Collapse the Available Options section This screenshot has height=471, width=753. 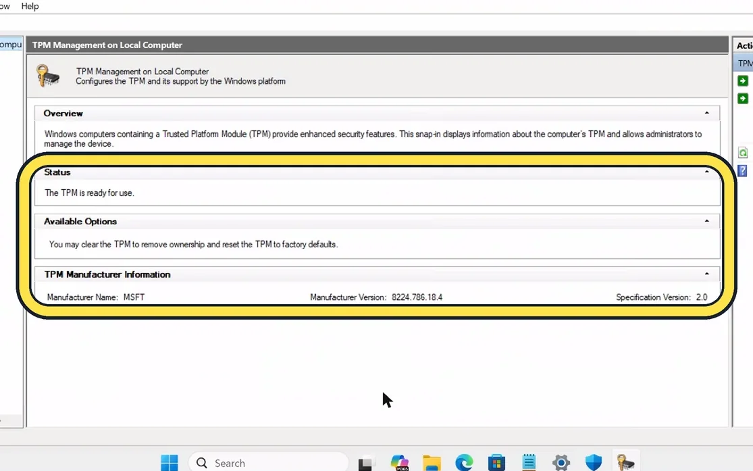pyautogui.click(x=706, y=221)
